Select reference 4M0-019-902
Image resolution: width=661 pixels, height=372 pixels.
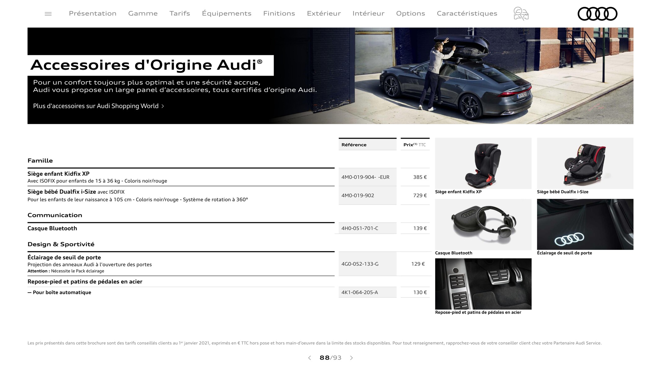(358, 195)
